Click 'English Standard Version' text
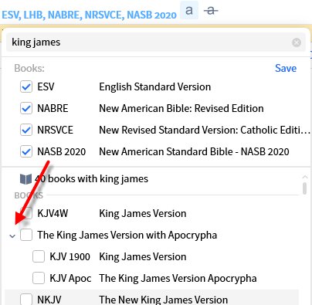Image resolution: width=312 pixels, height=305 pixels. 155,86
